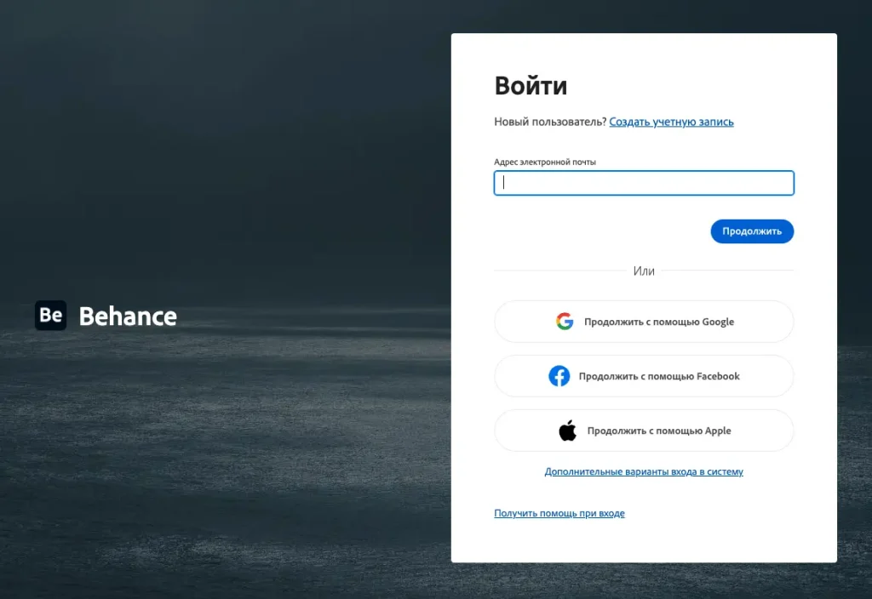Screen dimensions: 872x599
Task: Click the Behance "Be" logo icon
Action: pos(50,316)
